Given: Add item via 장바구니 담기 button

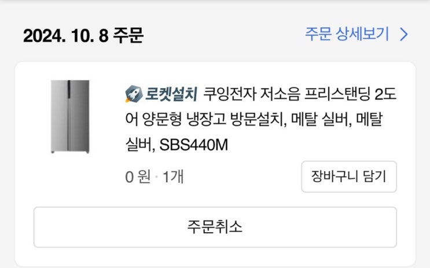Looking at the screenshot, I should (x=349, y=177).
